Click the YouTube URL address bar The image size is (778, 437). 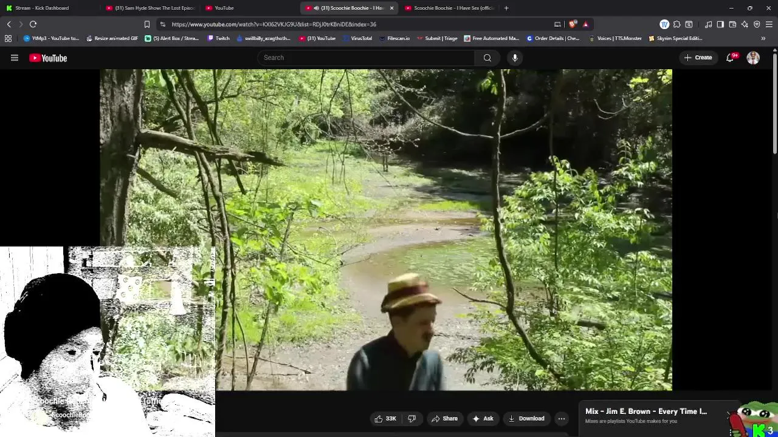(359, 24)
